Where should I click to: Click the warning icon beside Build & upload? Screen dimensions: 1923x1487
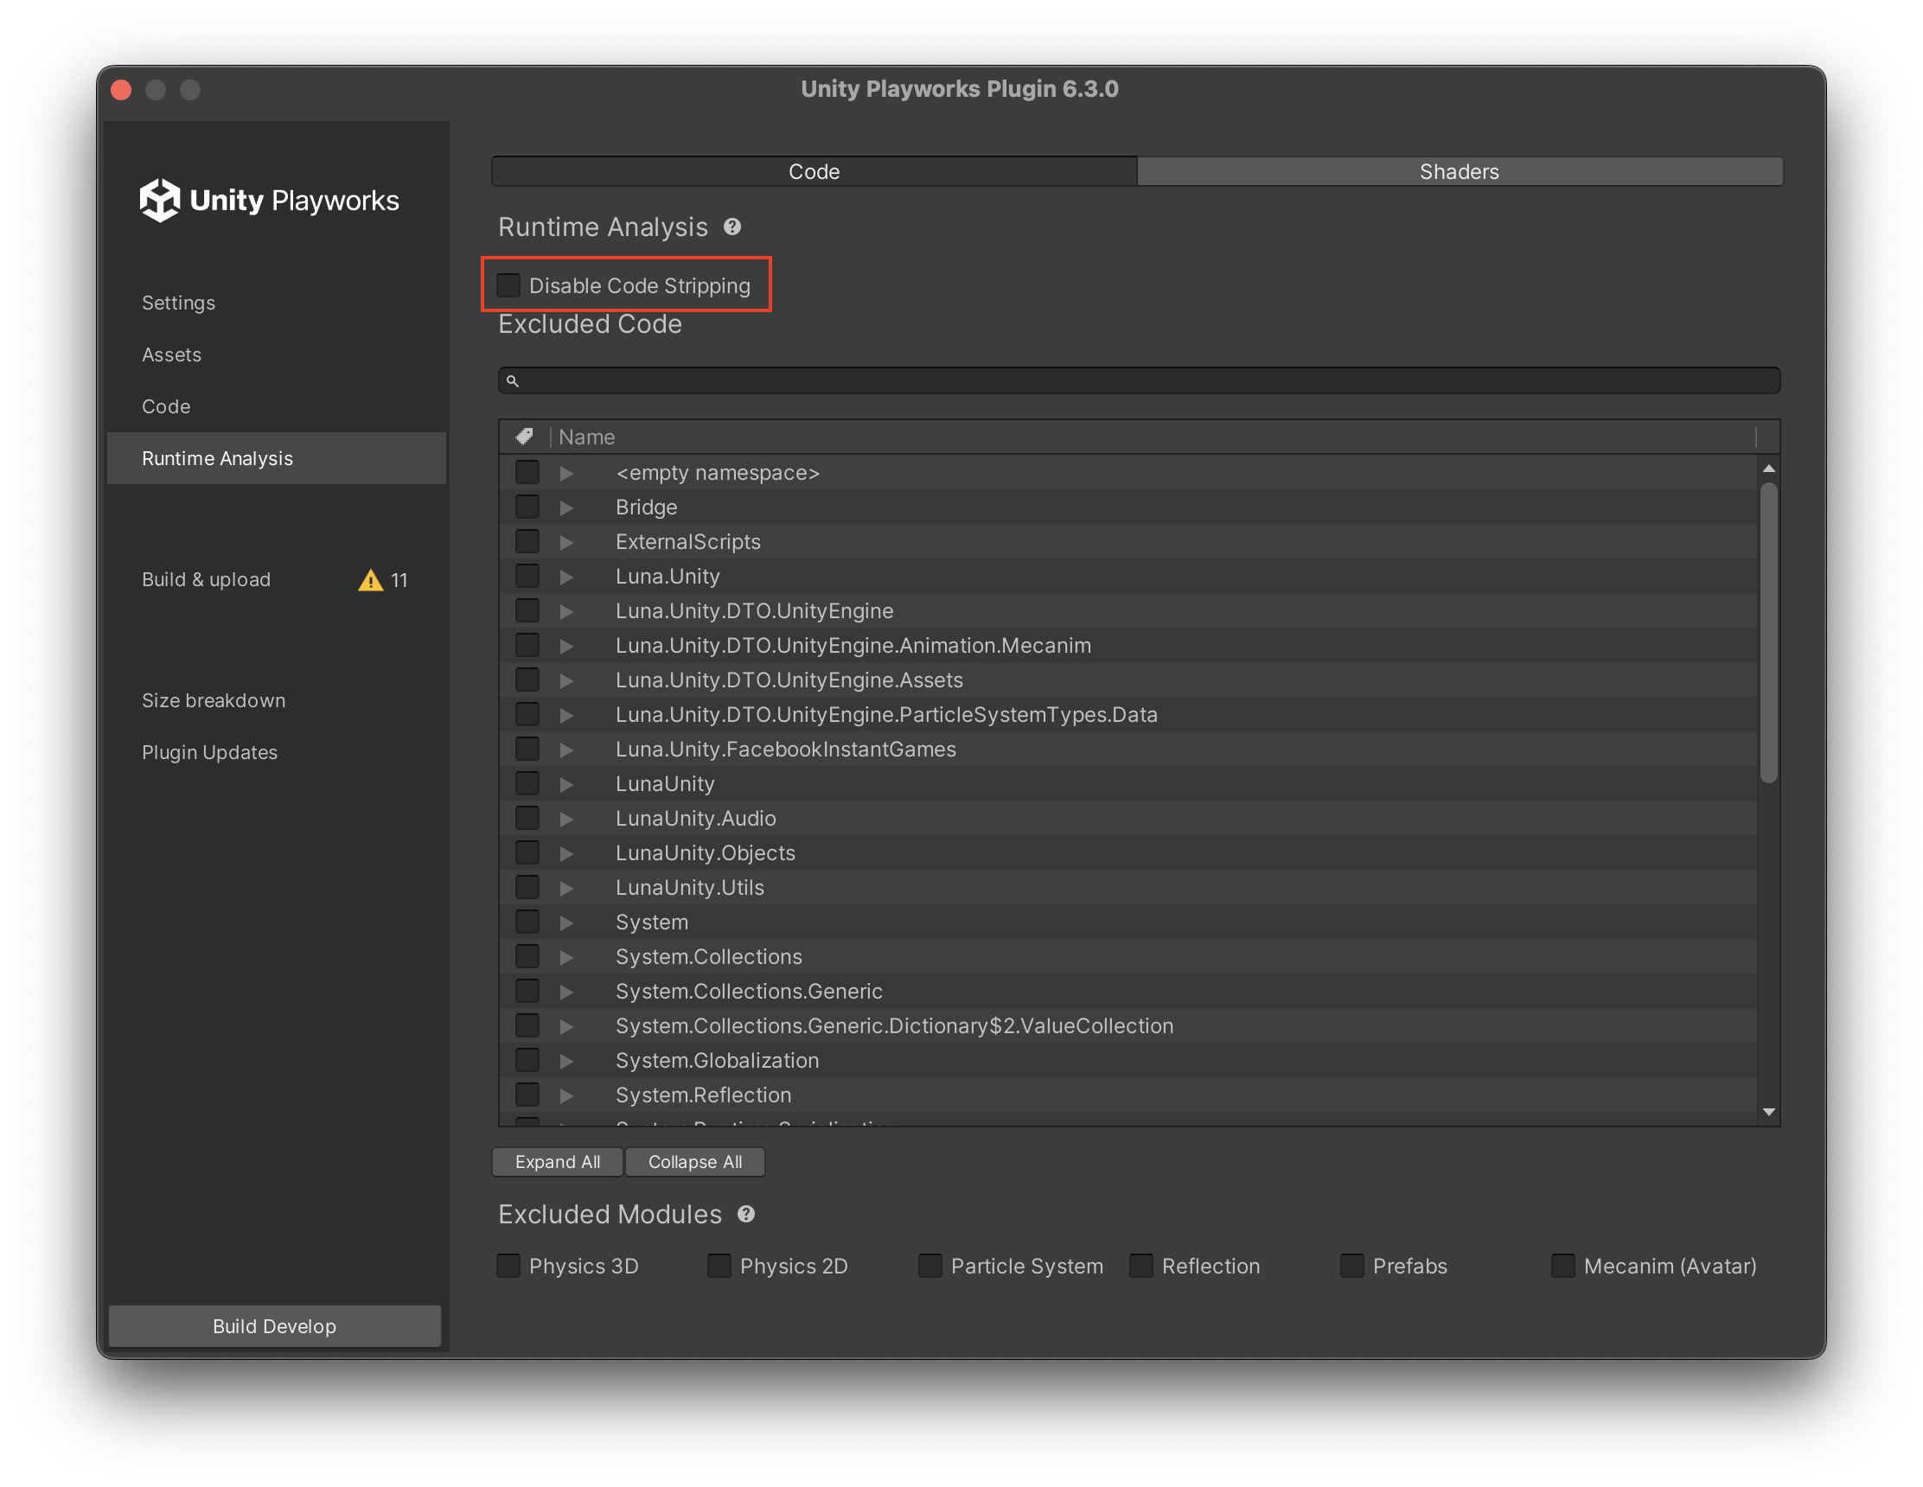pos(371,580)
